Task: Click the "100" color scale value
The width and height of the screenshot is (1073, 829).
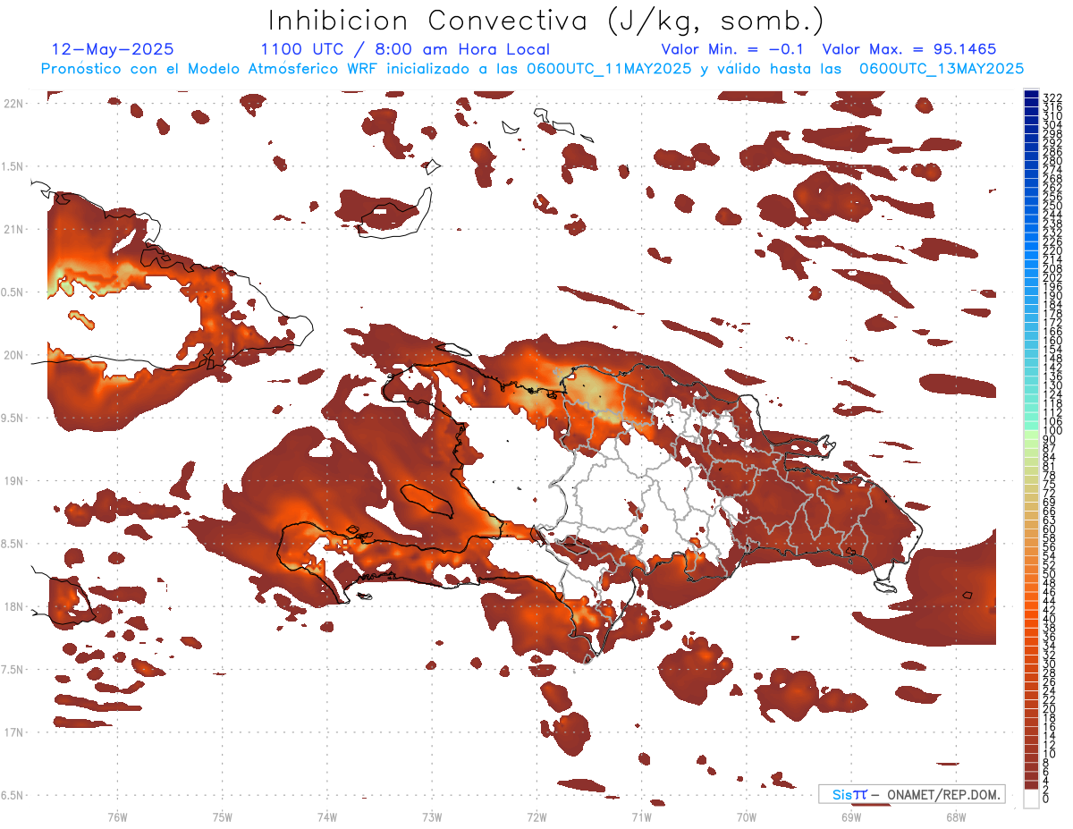Action: tap(1052, 431)
